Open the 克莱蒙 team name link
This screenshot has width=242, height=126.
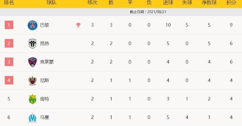point(47,62)
